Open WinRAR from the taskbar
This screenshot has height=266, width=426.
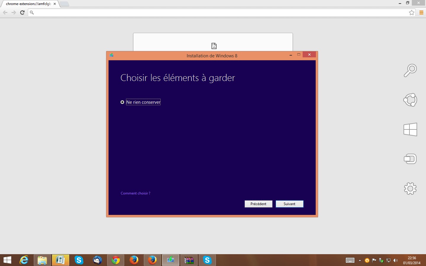(x=189, y=260)
